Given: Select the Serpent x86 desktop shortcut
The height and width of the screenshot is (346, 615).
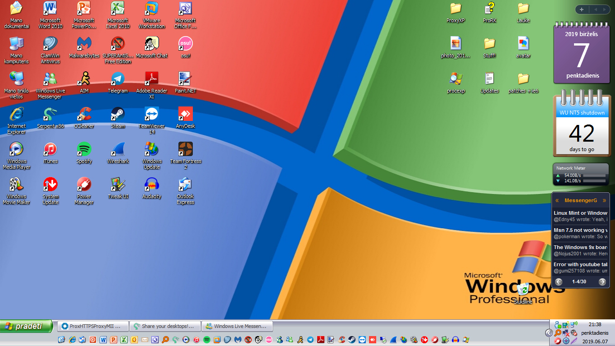Looking at the screenshot, I should [x=50, y=118].
